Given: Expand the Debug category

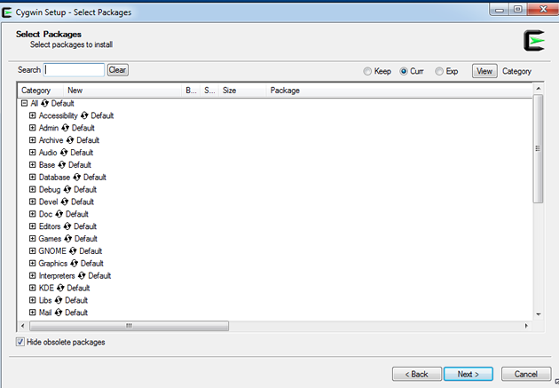Looking at the screenshot, I should pos(33,189).
